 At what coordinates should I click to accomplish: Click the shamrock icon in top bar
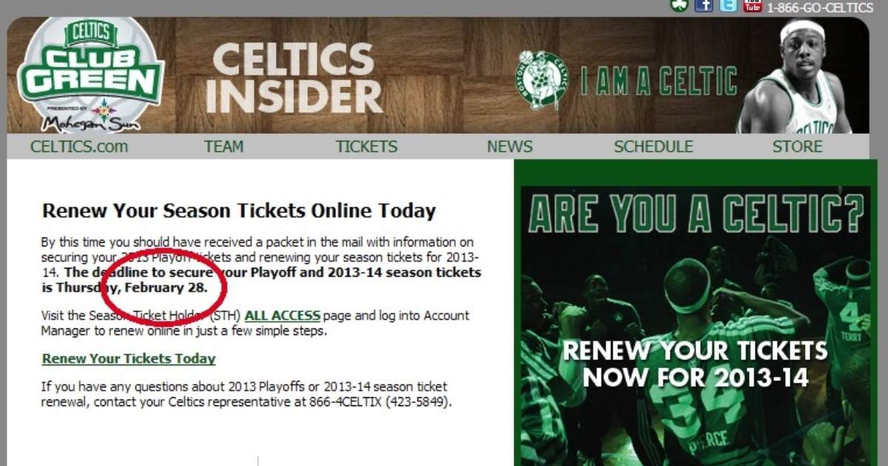[x=679, y=5]
